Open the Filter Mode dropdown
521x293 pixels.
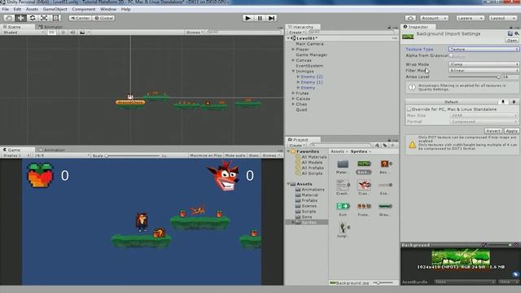point(484,71)
